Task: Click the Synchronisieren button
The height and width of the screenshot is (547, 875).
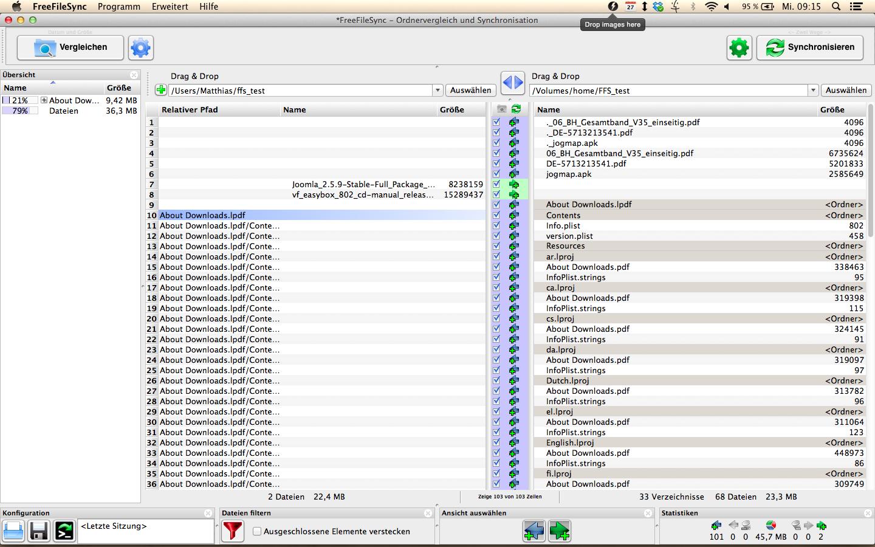Action: 810,47
